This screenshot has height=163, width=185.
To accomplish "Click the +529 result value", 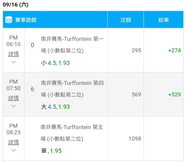I will (x=175, y=94).
